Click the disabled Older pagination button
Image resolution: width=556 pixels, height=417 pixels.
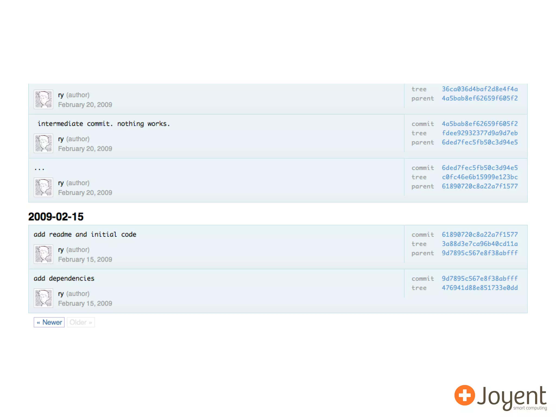pos(81,322)
